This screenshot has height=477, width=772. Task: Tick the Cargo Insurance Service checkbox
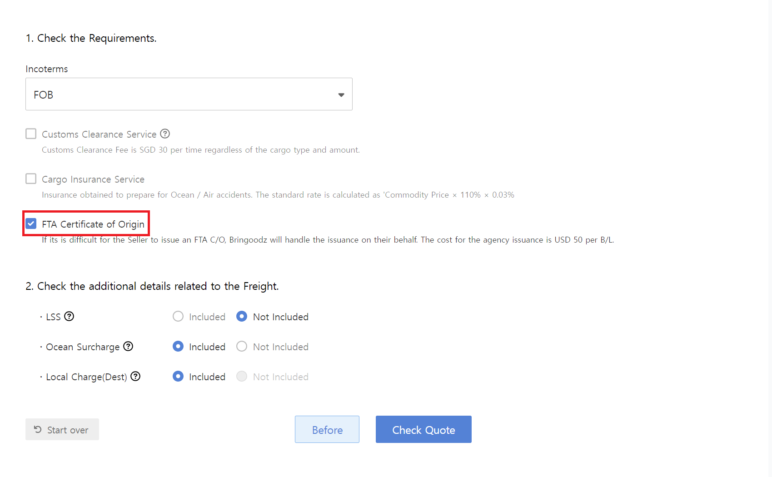point(31,179)
